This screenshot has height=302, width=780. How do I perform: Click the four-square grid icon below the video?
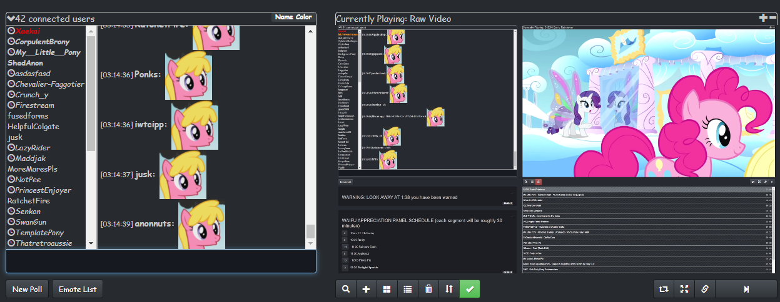click(387, 290)
